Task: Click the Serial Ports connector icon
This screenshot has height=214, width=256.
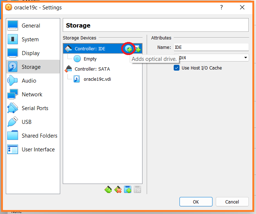Action: (x=13, y=108)
